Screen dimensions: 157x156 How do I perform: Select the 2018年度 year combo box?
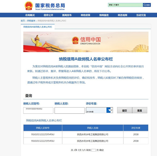(99, 110)
